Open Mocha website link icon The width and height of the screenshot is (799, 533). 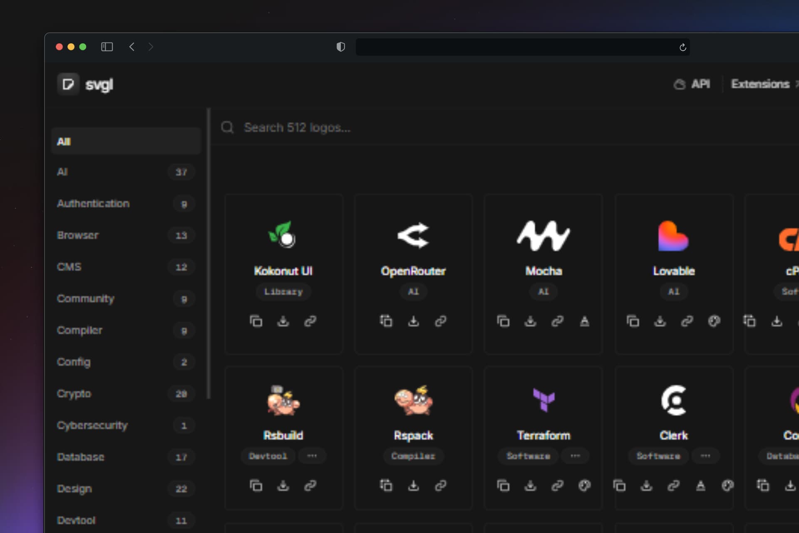coord(557,321)
